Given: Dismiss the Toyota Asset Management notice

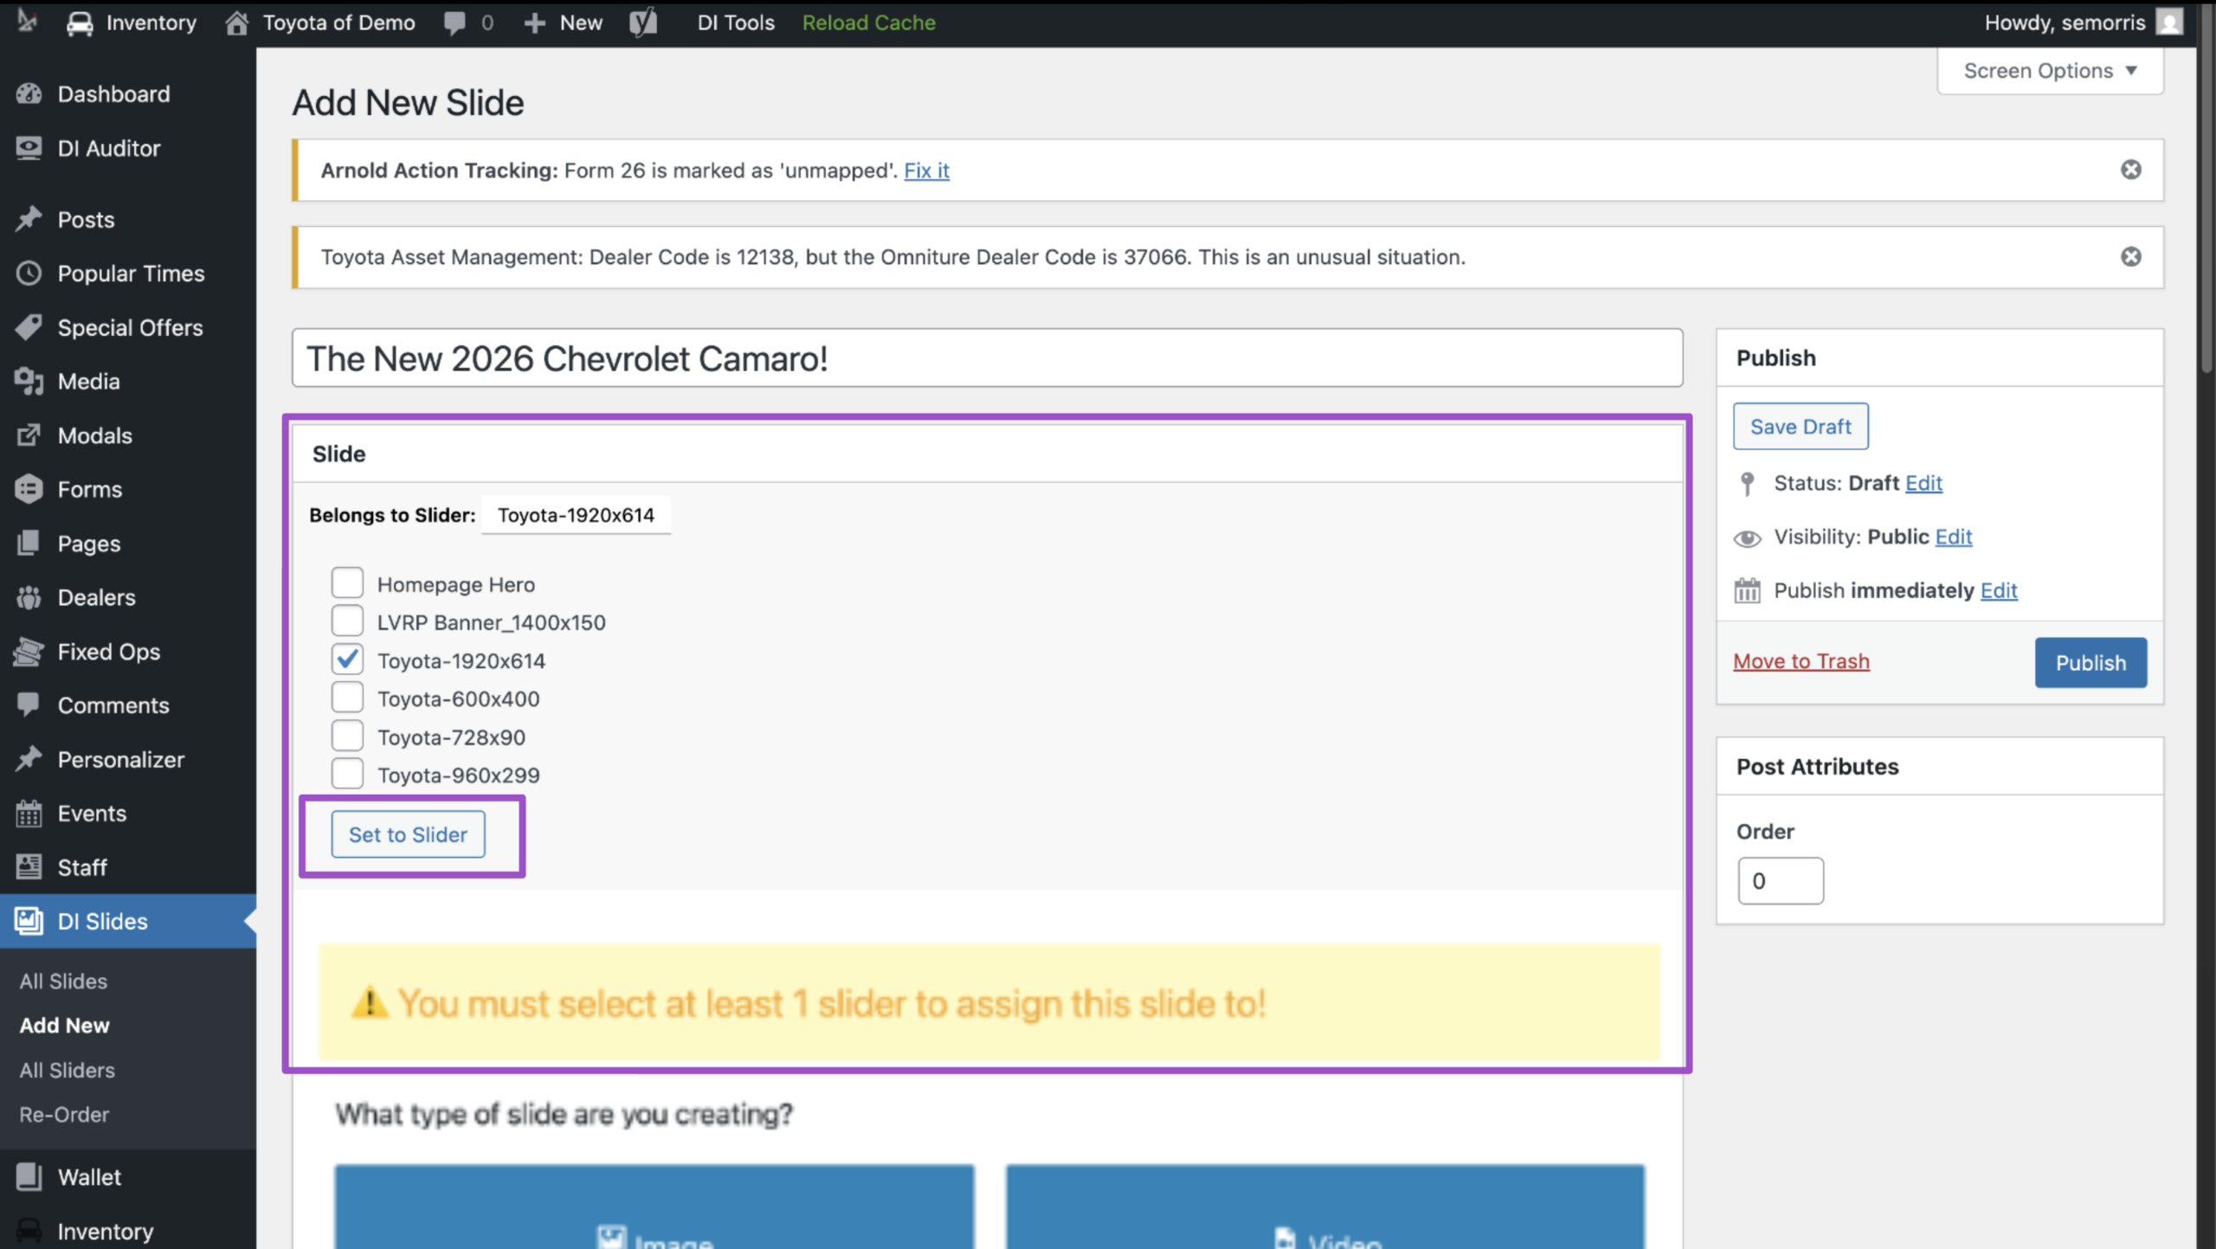Looking at the screenshot, I should coord(2131,257).
